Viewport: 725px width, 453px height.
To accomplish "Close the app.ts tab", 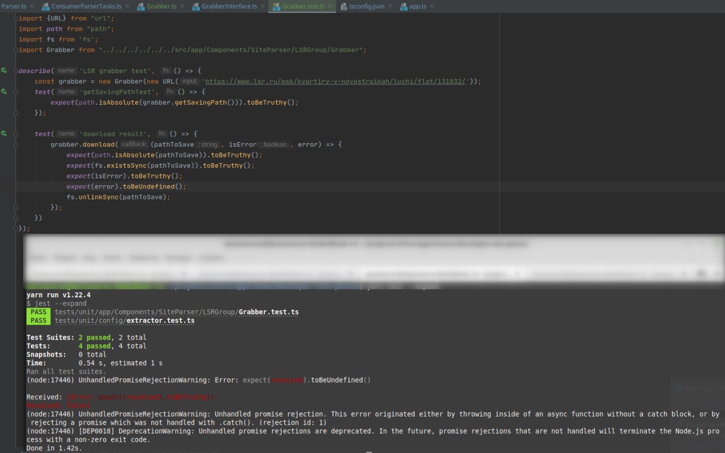I will click(432, 6).
